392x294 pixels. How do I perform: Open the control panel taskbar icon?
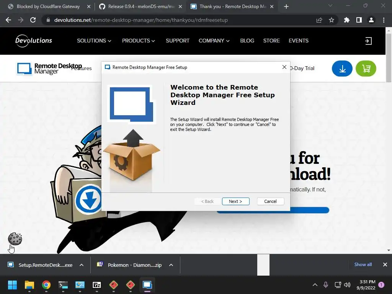[80, 285]
